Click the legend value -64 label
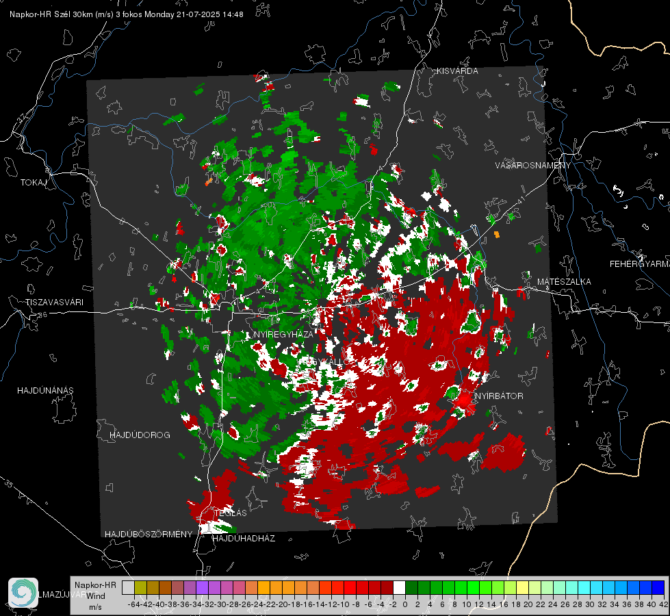The width and height of the screenshot is (670, 616). (134, 604)
